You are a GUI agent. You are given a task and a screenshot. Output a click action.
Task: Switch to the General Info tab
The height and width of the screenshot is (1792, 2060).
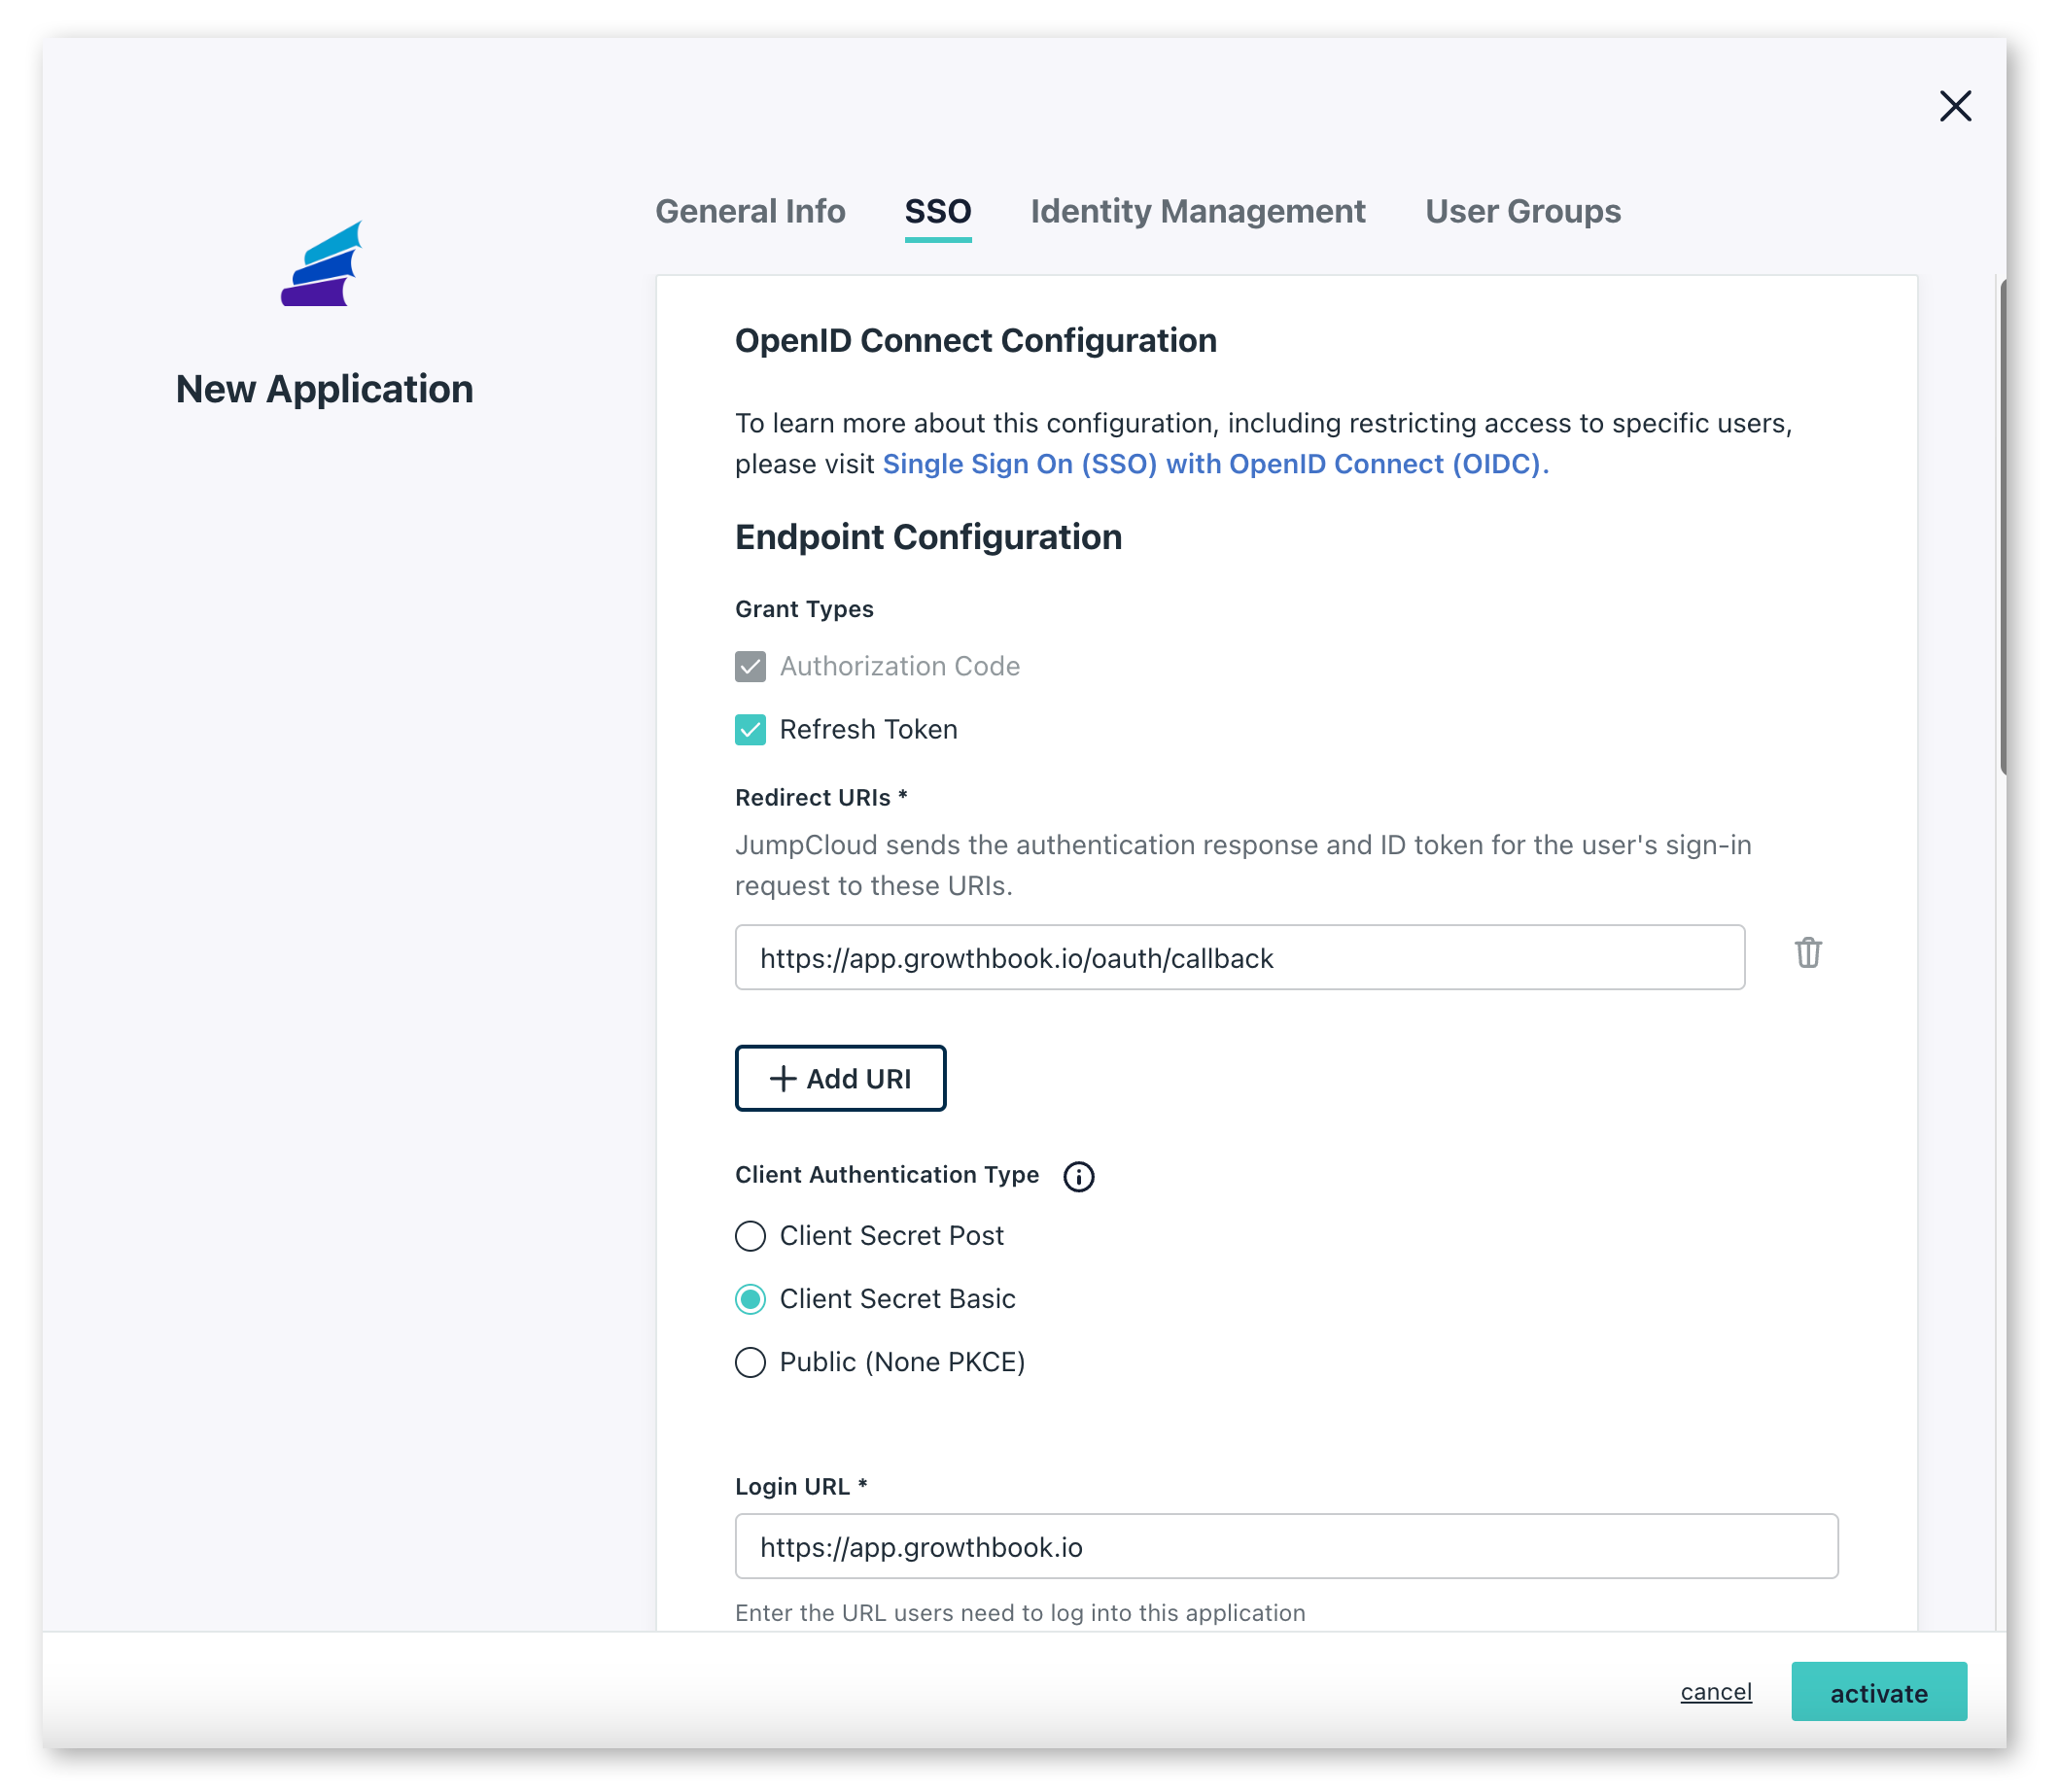(750, 211)
